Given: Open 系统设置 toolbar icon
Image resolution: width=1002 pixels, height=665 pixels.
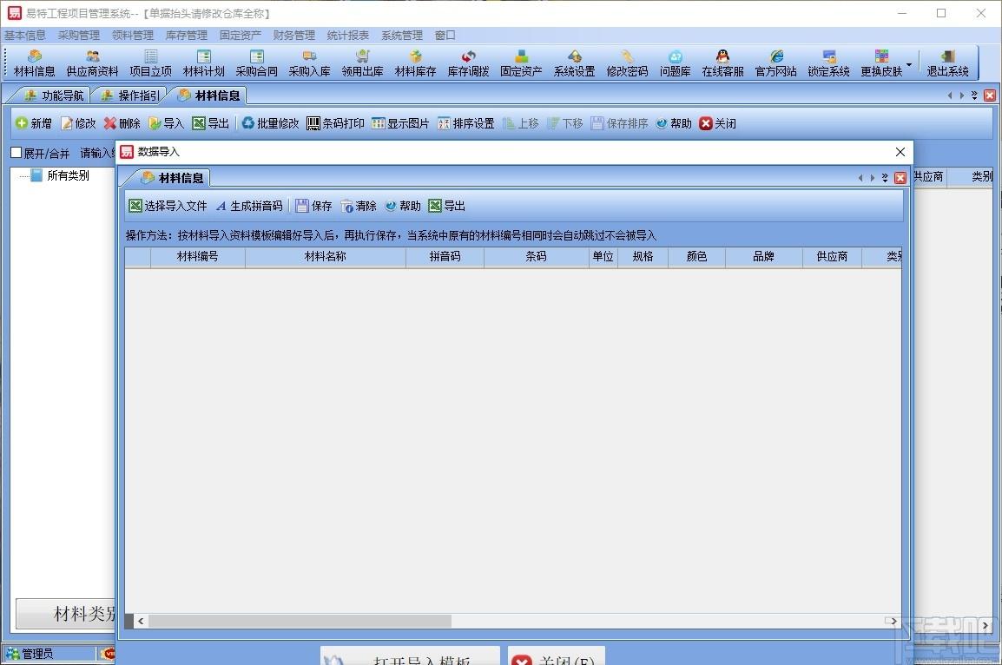Looking at the screenshot, I should pyautogui.click(x=575, y=63).
